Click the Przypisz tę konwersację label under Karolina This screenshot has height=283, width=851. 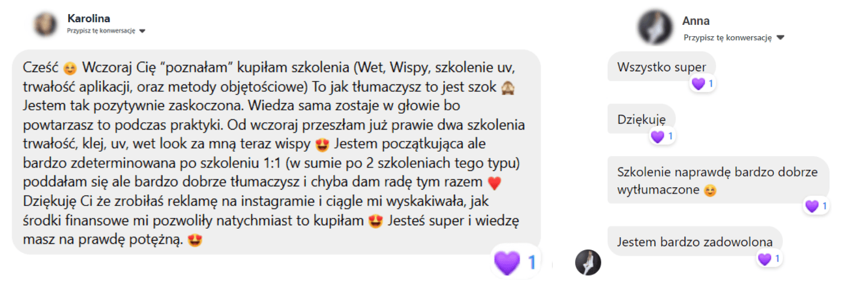point(101,31)
